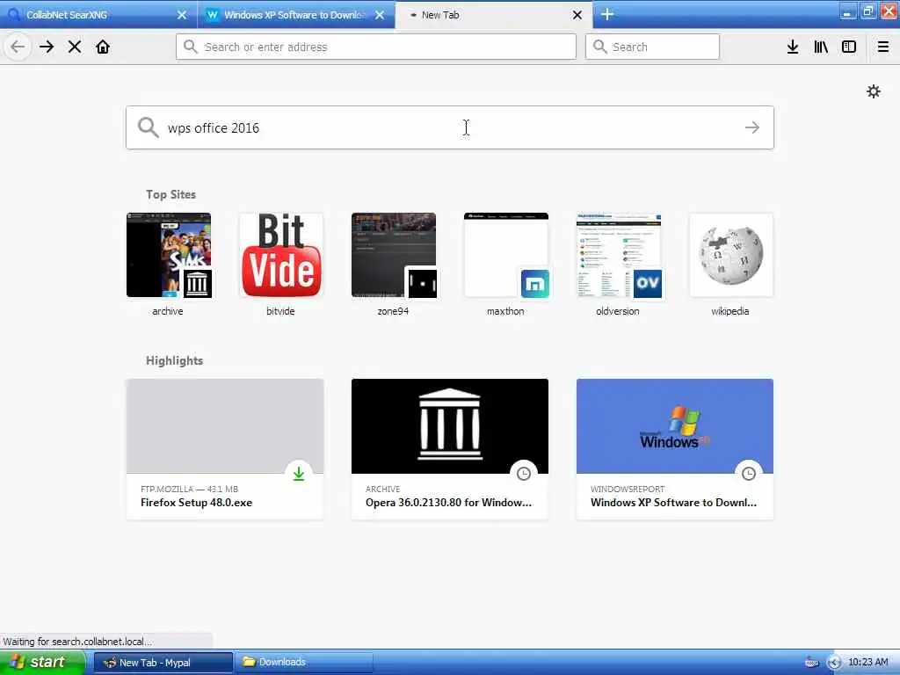Expand hidden tray icons arrow
Image resolution: width=900 pixels, height=675 pixels.
(834, 663)
